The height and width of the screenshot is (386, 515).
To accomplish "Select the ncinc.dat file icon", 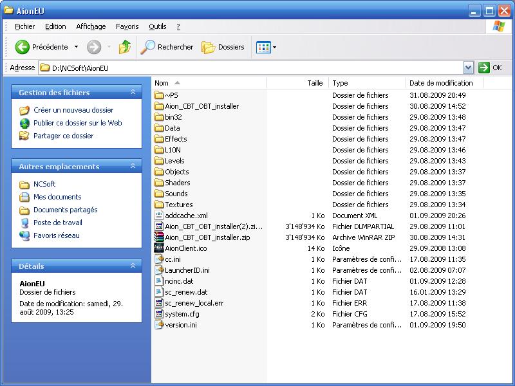I will (x=159, y=281).
